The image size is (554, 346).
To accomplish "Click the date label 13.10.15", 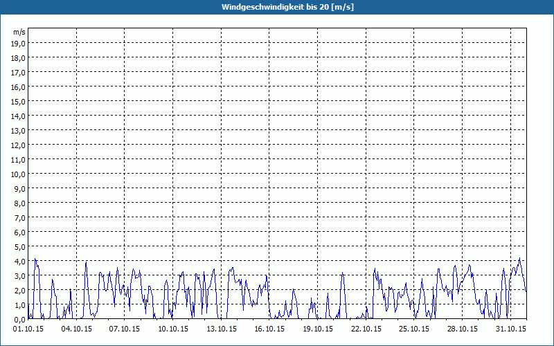I will 222,329.
